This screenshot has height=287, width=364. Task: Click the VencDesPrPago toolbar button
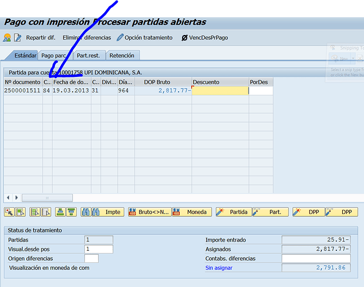(204, 37)
